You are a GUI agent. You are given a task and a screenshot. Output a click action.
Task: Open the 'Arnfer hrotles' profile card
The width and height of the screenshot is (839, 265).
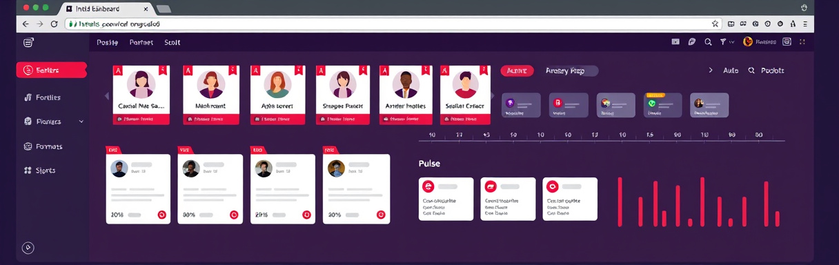[x=406, y=95]
